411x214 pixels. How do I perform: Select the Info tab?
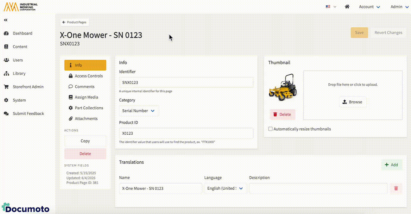85,65
